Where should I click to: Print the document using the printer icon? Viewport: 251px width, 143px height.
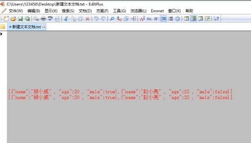pos(43,19)
